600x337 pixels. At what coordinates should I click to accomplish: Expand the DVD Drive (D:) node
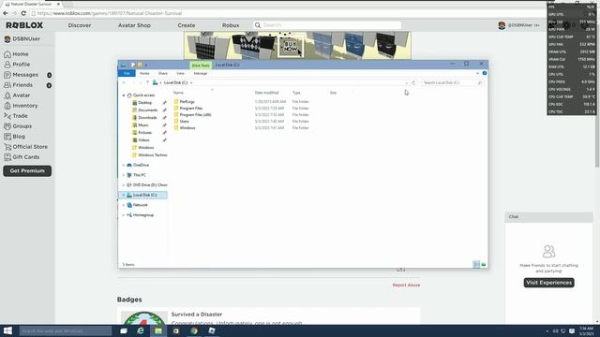pos(124,185)
